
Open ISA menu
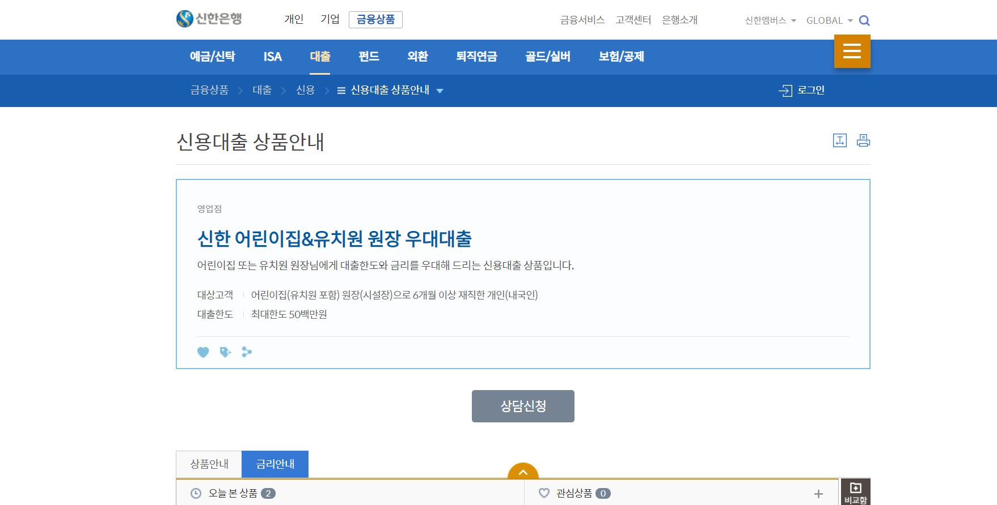(x=272, y=57)
